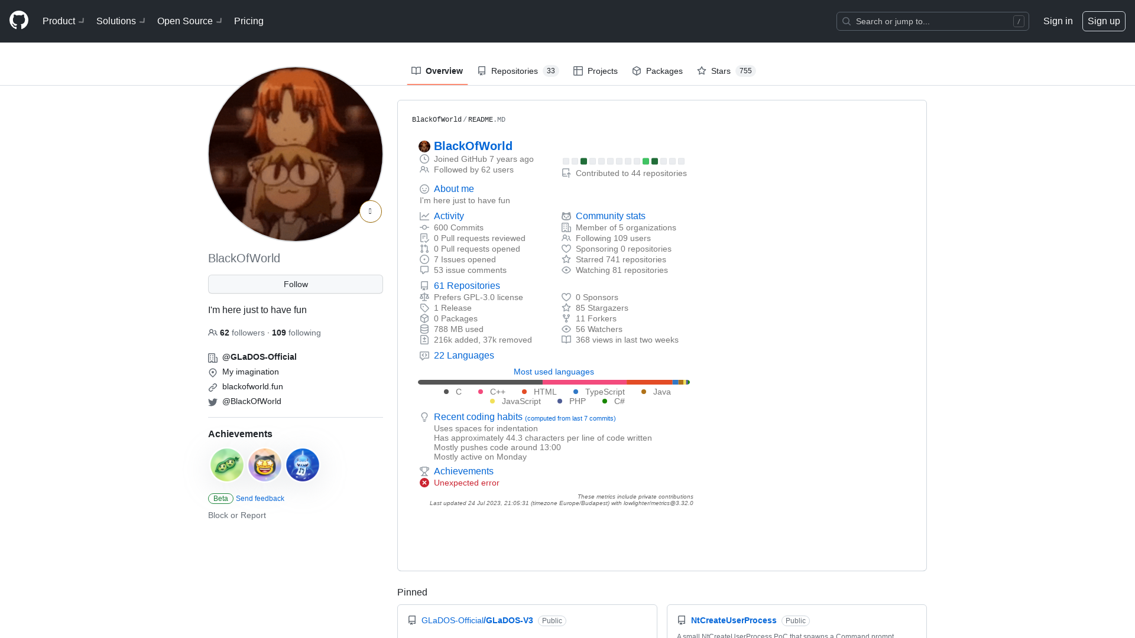Open the GitHub homepage logo

(19, 21)
